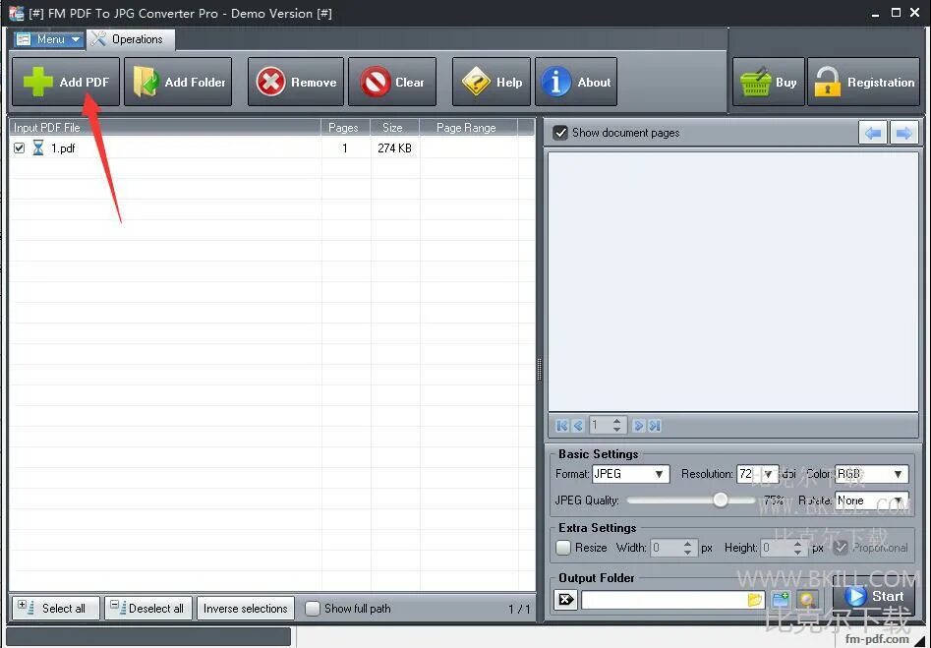Click Select all button
931x648 pixels.
click(x=56, y=609)
